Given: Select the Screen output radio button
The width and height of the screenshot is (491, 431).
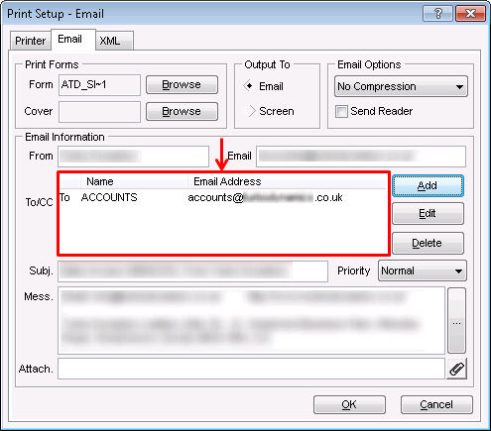Looking at the screenshot, I should 249,111.
